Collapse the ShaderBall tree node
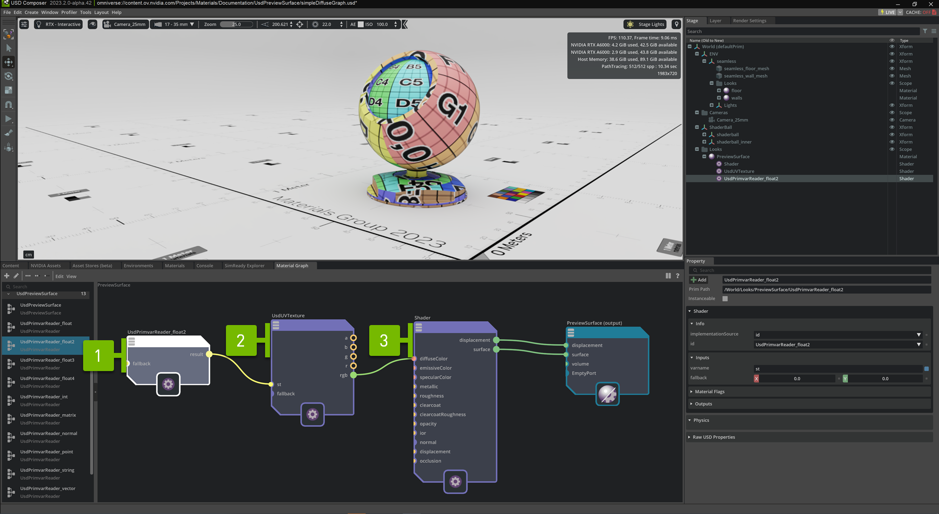This screenshot has width=939, height=514. tap(697, 127)
